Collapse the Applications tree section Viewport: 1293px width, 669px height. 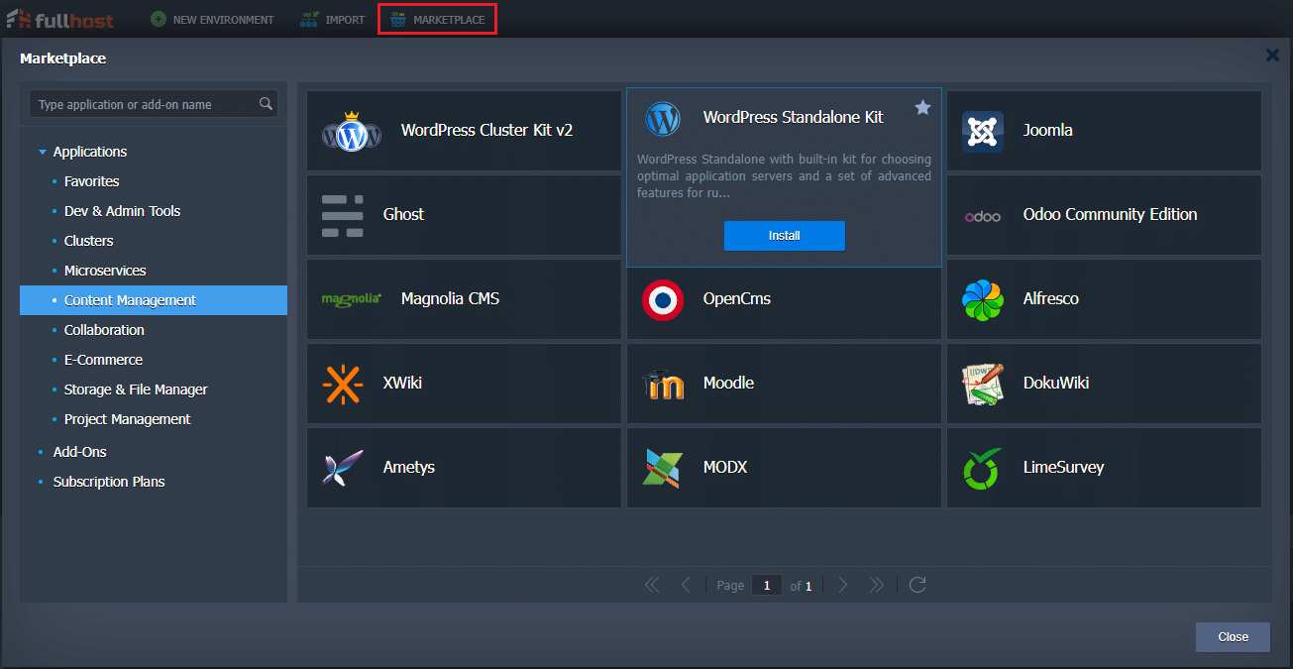[x=43, y=153]
